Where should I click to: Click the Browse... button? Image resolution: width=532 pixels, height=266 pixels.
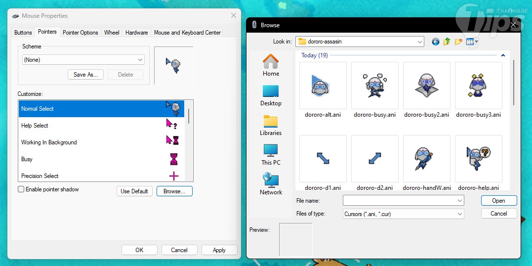(x=174, y=191)
